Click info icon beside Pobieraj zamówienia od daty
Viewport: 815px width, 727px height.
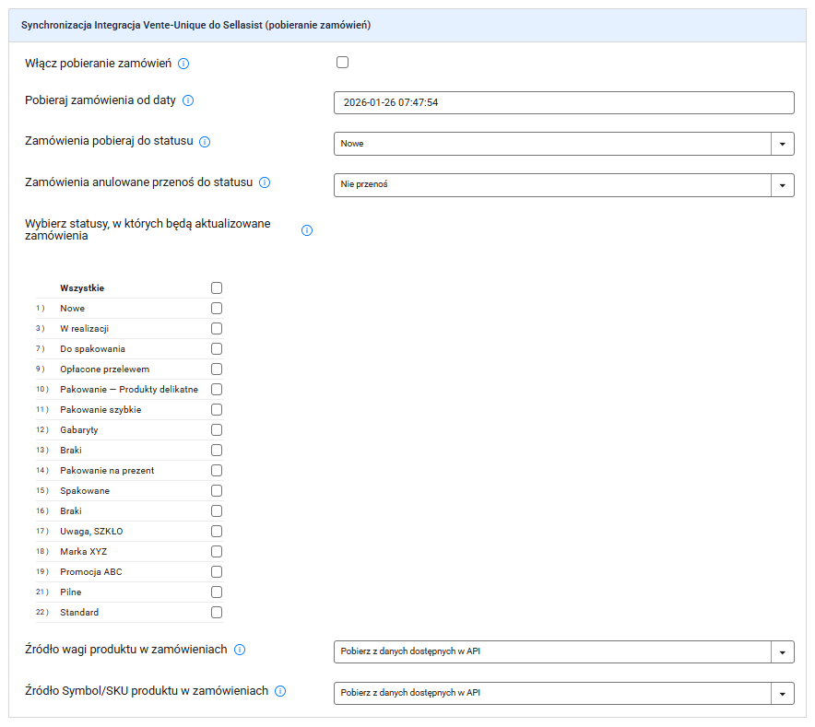click(x=188, y=101)
